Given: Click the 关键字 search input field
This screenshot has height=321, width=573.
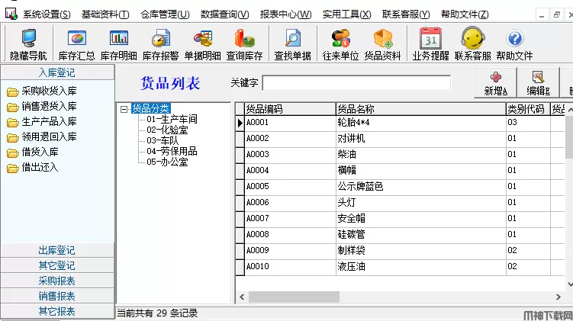Looking at the screenshot, I should (x=356, y=82).
